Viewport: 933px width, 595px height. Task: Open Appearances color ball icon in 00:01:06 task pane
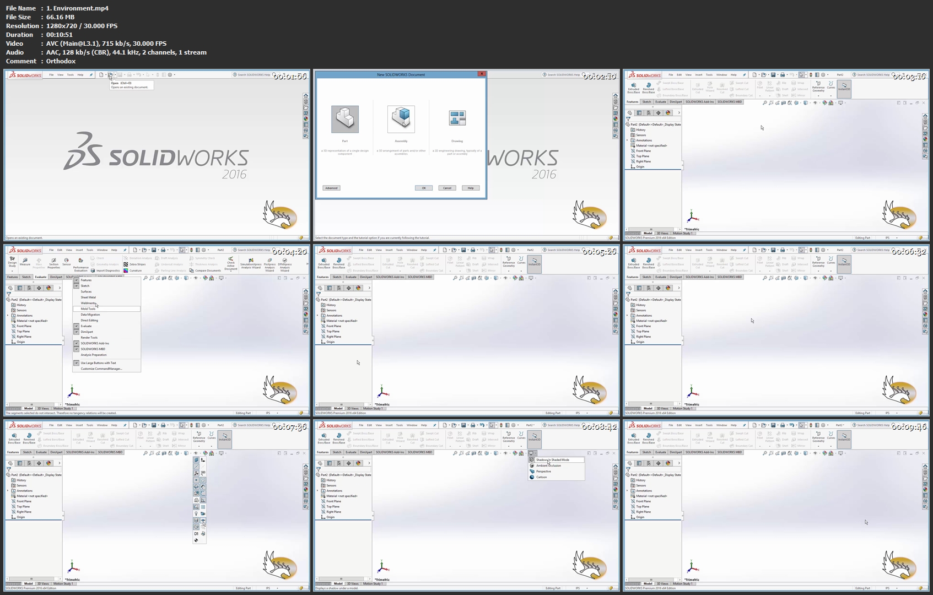coord(305,119)
